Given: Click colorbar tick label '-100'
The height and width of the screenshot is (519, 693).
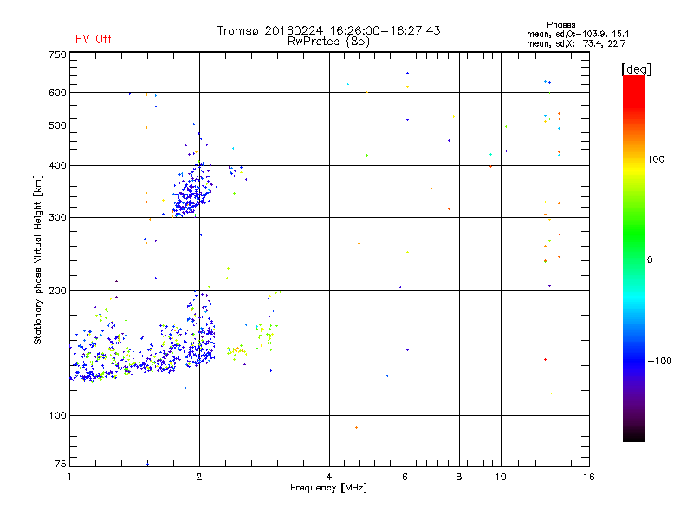Looking at the screenshot, I should 660,361.
